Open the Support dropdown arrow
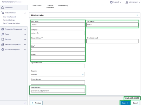Screen dimensions: 141x105 click(x=120, y=2)
